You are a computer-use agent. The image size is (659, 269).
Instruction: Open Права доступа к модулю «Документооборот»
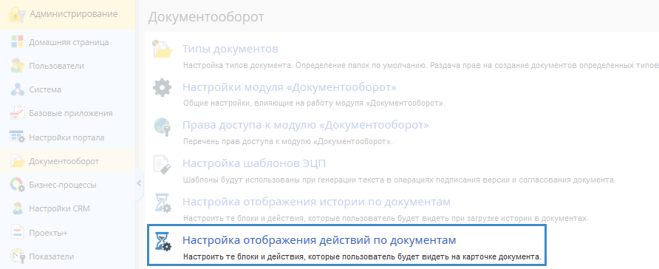(306, 125)
